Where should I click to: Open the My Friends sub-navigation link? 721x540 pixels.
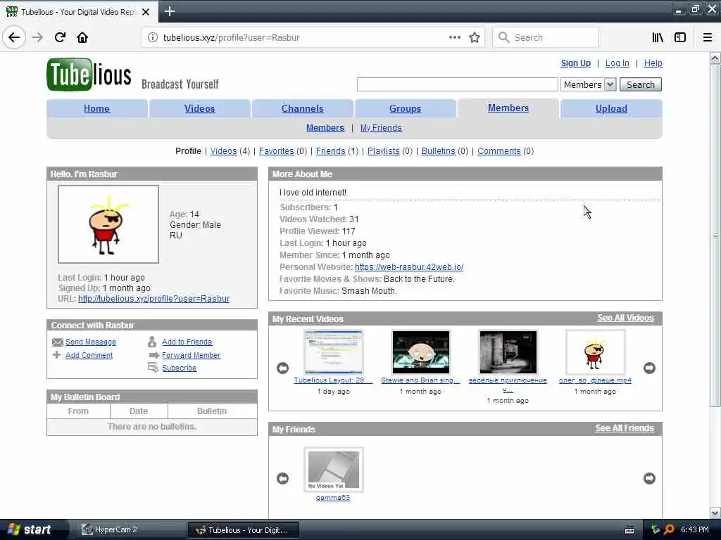click(381, 128)
